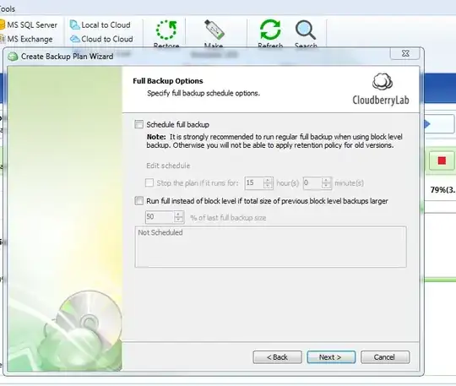456x386 pixels.
Task: Click the Not Scheduled text box
Action: (x=270, y=247)
